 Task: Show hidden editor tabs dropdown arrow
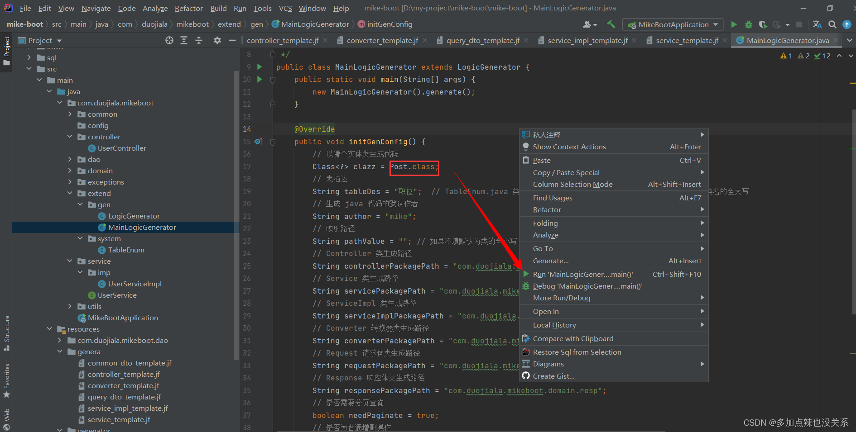849,40
